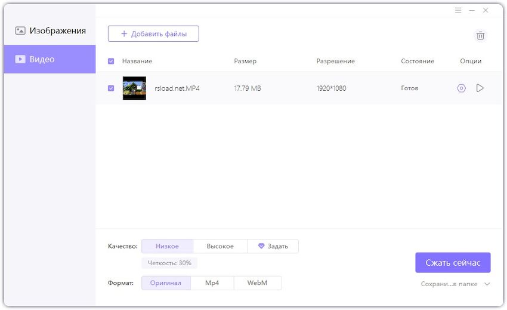This screenshot has height=310, width=507.
Task: Open settings hexagon icon for rsload.net.MP4
Action: pos(461,88)
